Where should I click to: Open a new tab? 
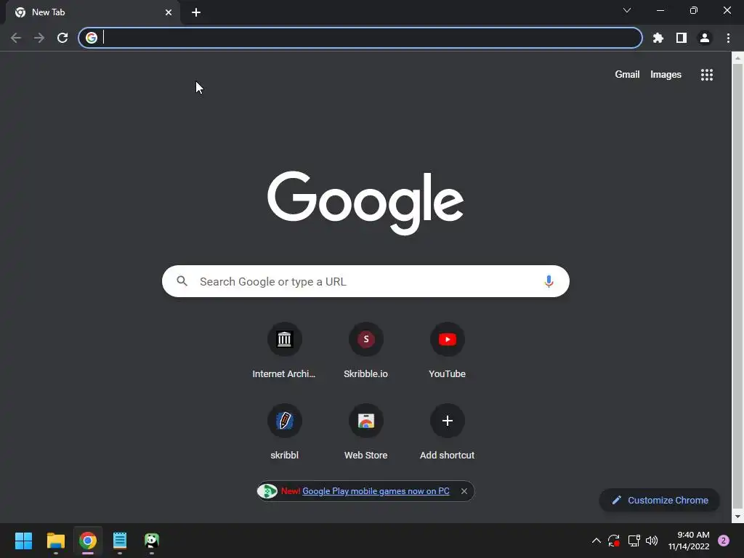196,12
